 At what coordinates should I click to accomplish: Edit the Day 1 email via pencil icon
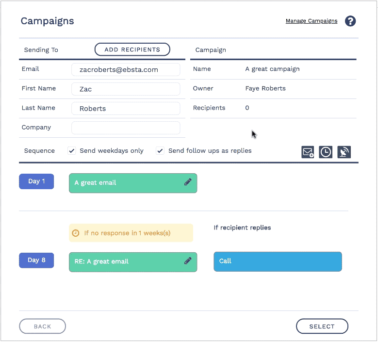click(188, 182)
